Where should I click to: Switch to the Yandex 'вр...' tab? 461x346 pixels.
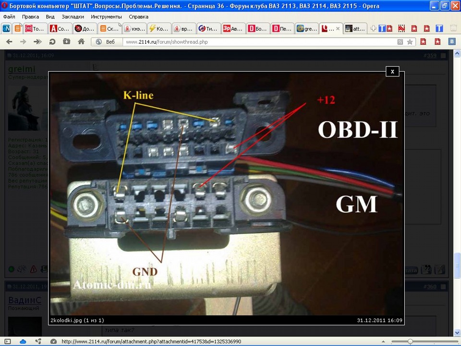[x=183, y=28]
